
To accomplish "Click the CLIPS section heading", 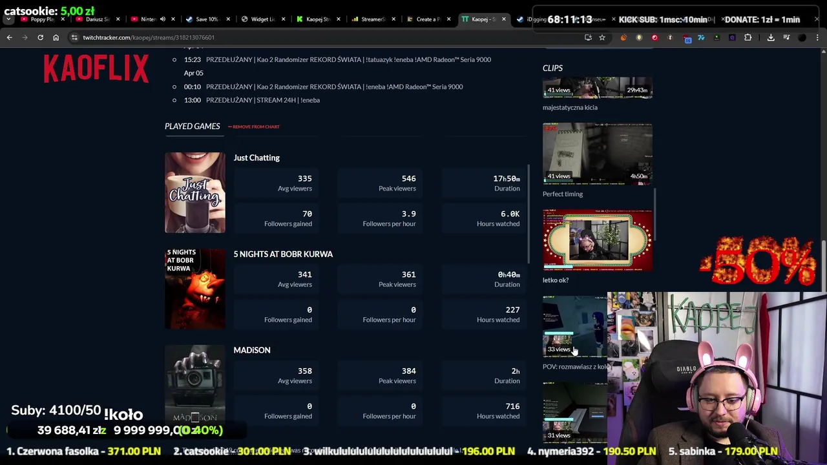I will pyautogui.click(x=552, y=68).
